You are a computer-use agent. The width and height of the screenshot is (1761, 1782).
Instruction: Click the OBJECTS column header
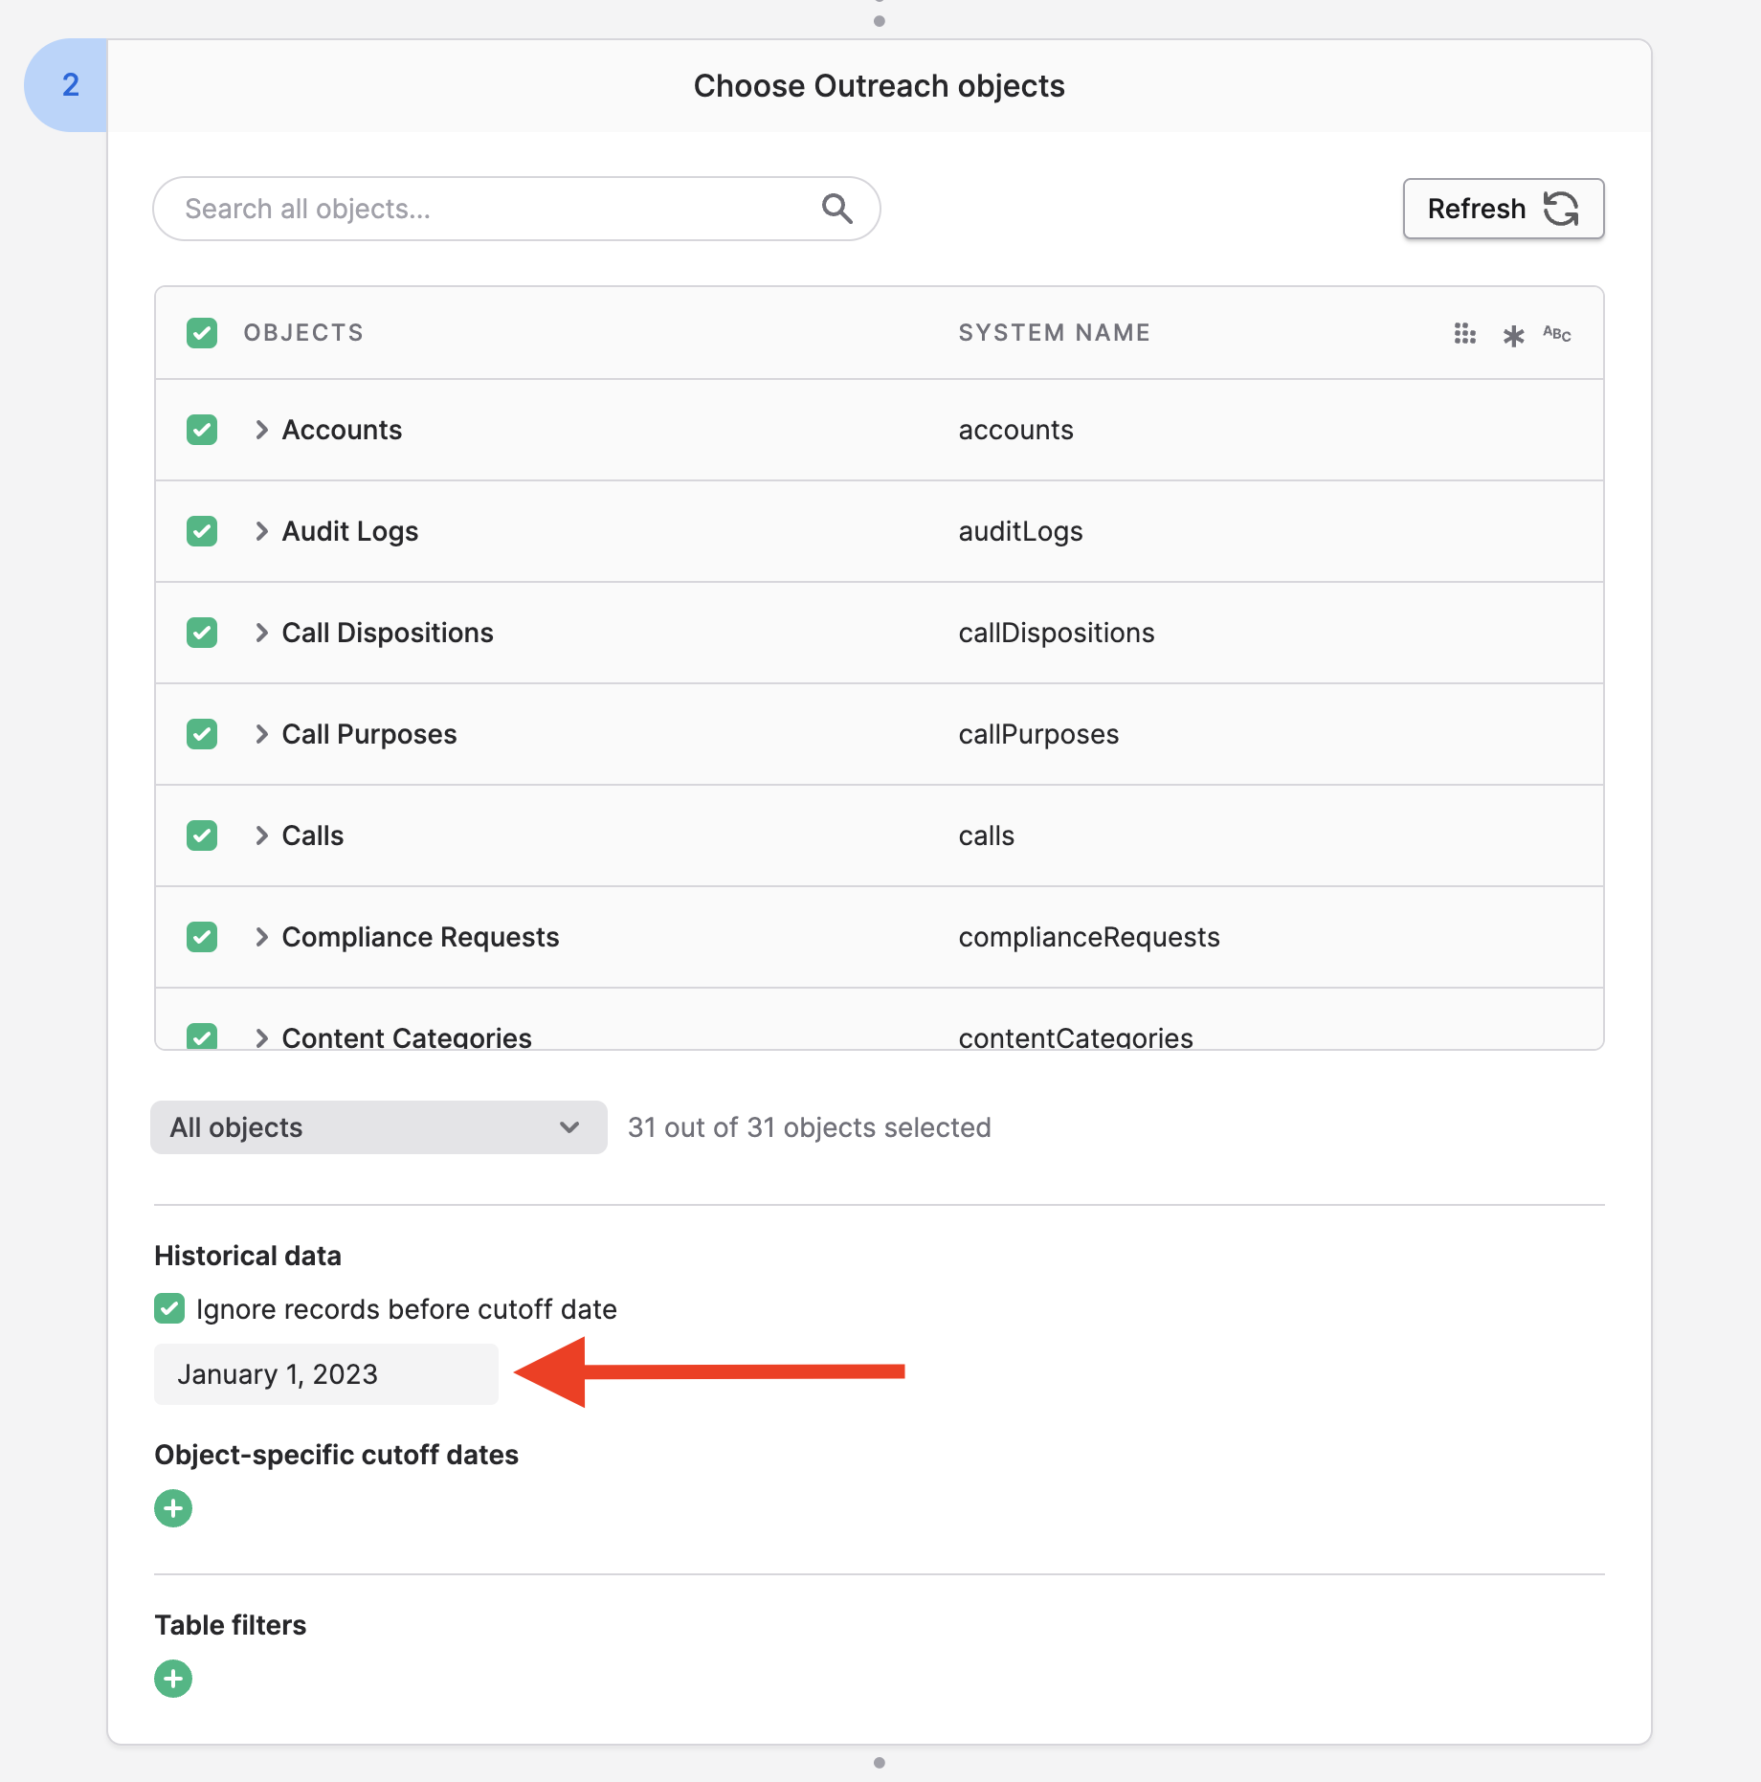point(303,333)
